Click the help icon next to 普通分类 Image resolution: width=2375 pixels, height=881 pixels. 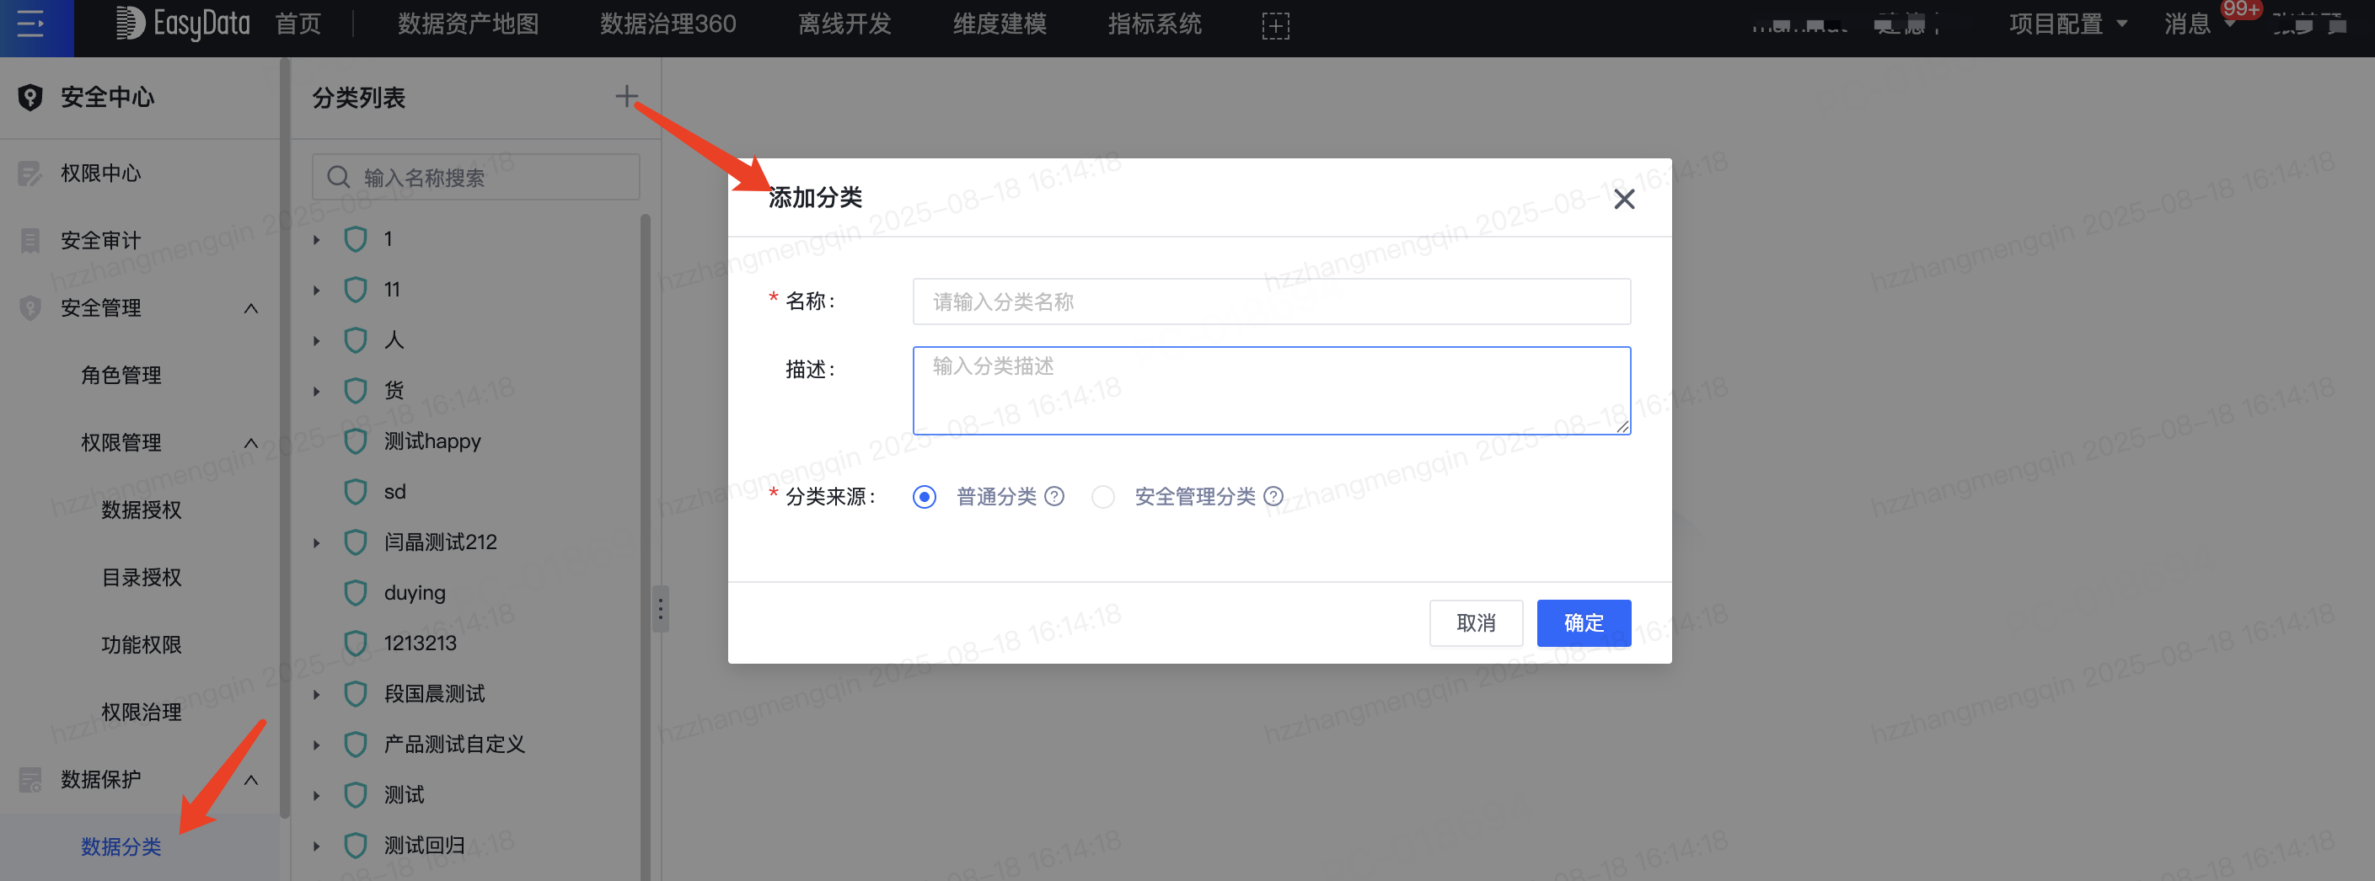(x=1054, y=497)
